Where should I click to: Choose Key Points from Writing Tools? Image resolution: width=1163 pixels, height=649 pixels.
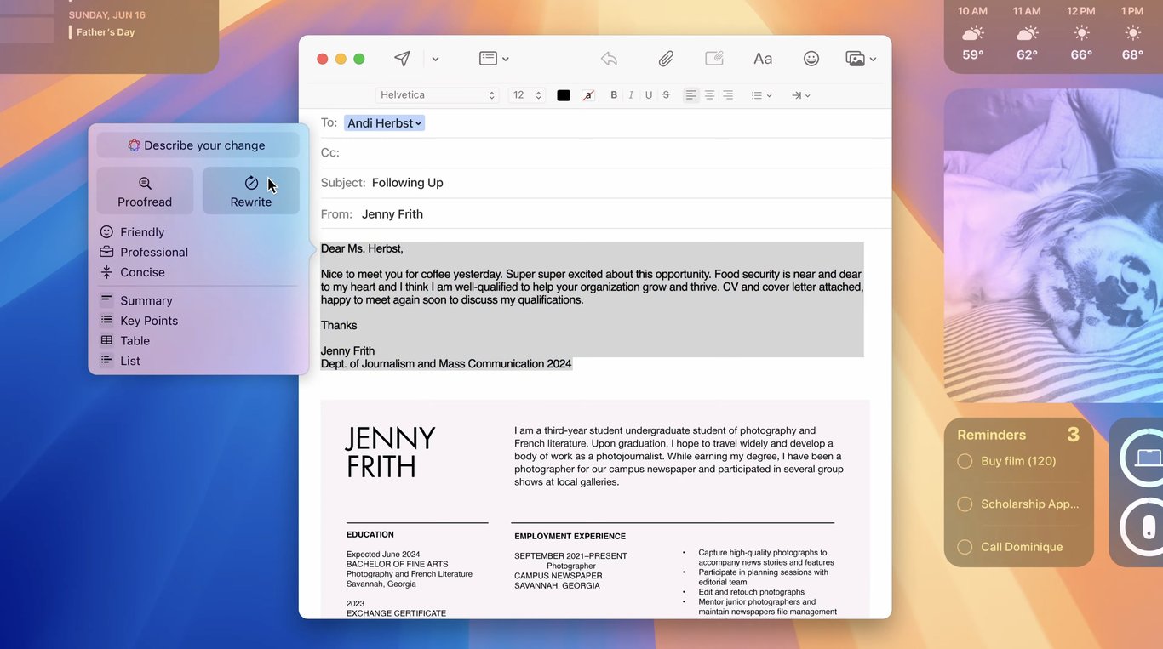pyautogui.click(x=149, y=321)
